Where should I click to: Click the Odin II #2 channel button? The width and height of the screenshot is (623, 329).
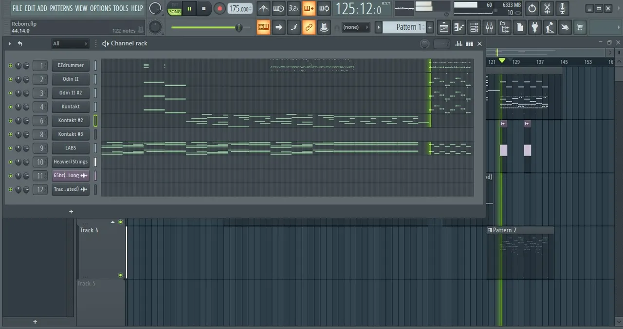[x=71, y=93]
